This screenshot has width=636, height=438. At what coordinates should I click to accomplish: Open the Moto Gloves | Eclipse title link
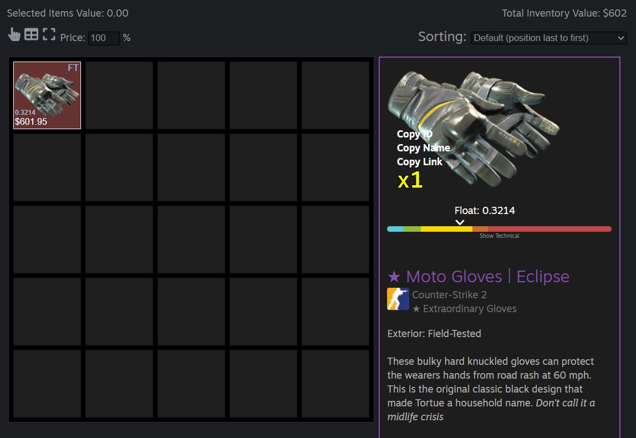click(x=479, y=276)
